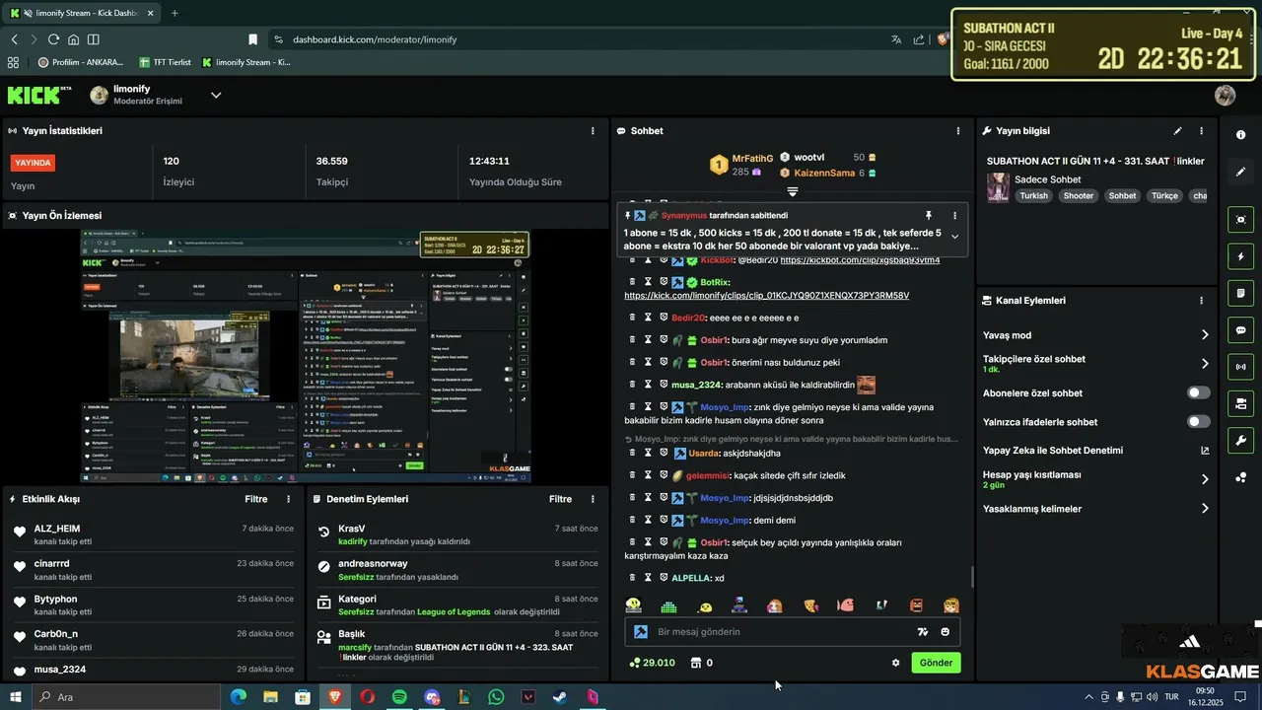Open Denetim Eylemleri Filtre dropdown
Screen dimensions: 1262x710
click(x=561, y=499)
